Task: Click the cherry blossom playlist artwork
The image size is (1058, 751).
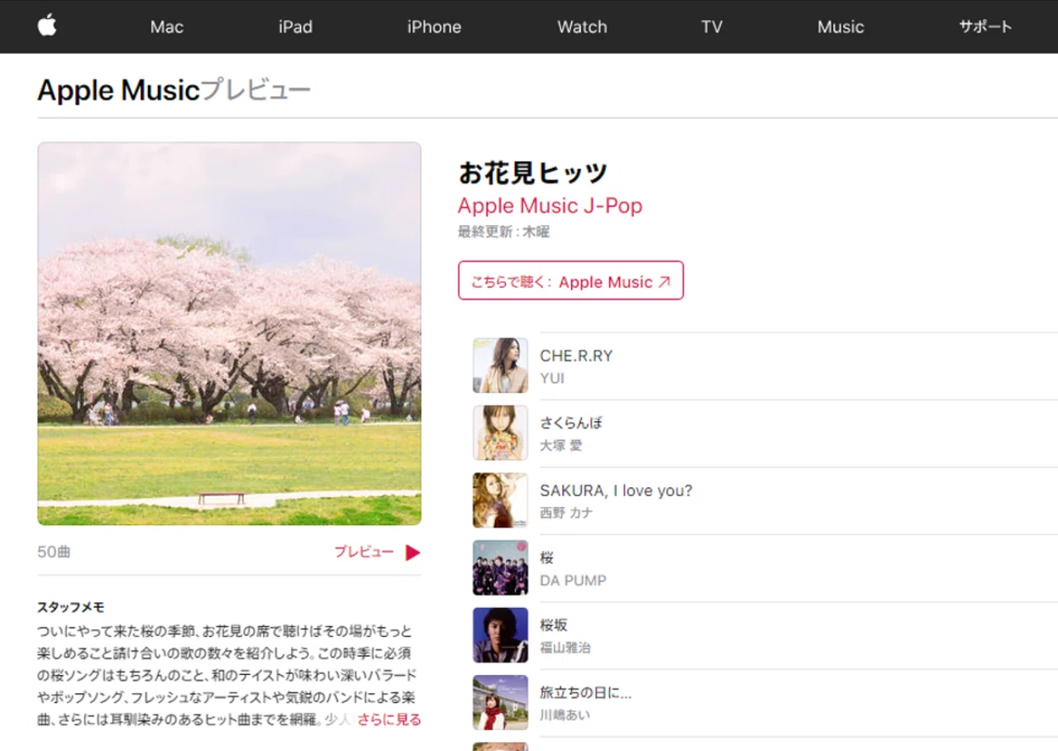Action: tap(229, 333)
